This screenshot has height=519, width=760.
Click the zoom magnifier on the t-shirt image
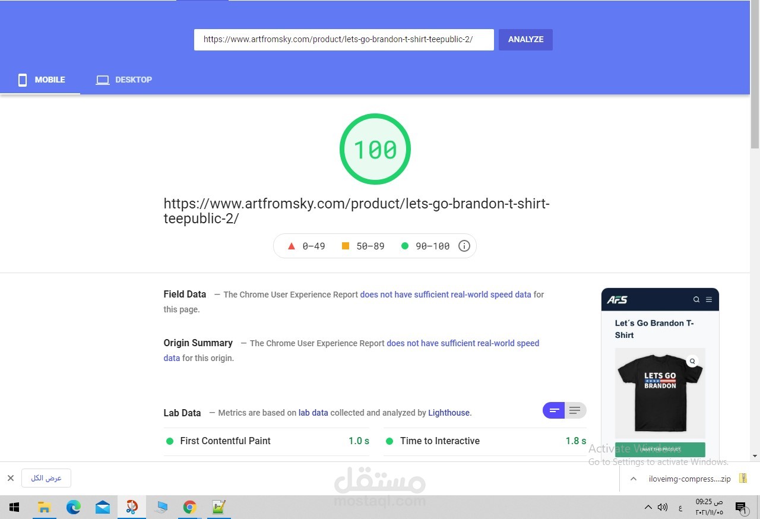coord(692,360)
